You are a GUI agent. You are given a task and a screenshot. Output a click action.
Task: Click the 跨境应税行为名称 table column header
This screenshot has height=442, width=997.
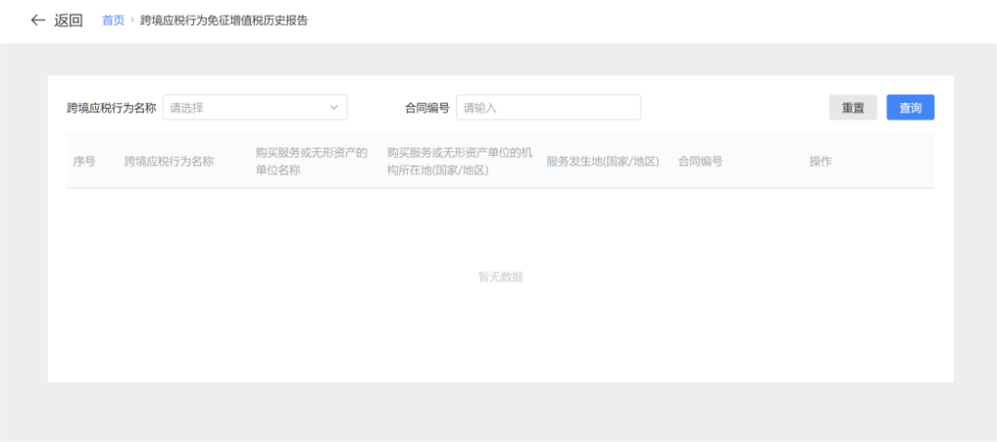[x=169, y=161]
